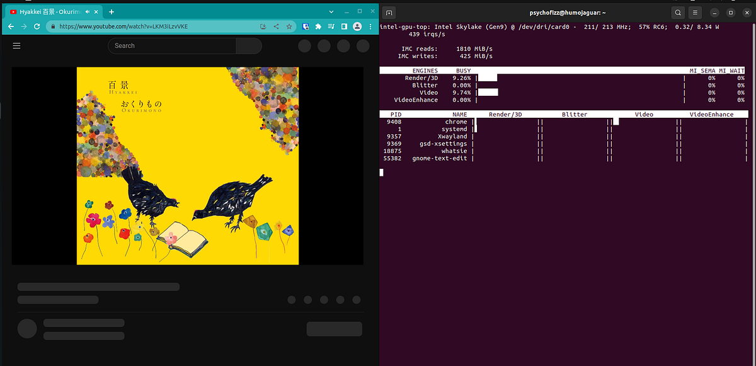Click the Chrome profile avatar icon

[357, 26]
